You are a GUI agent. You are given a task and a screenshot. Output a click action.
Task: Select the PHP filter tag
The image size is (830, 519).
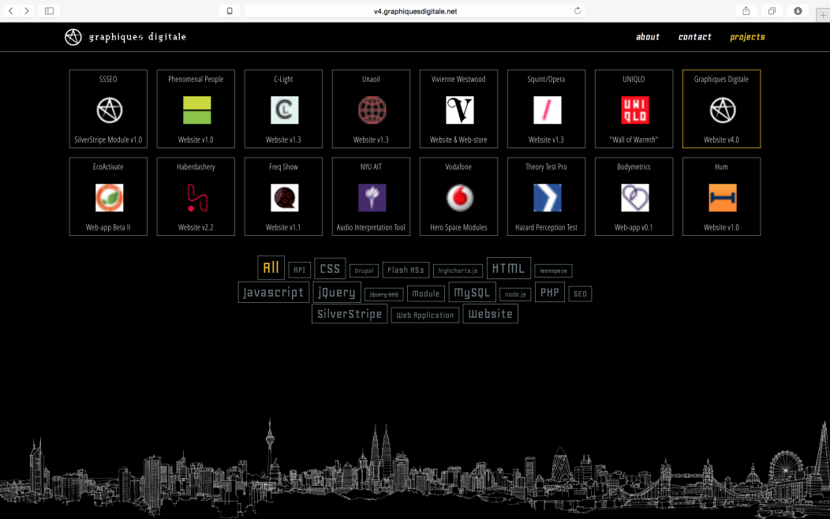pyautogui.click(x=549, y=292)
